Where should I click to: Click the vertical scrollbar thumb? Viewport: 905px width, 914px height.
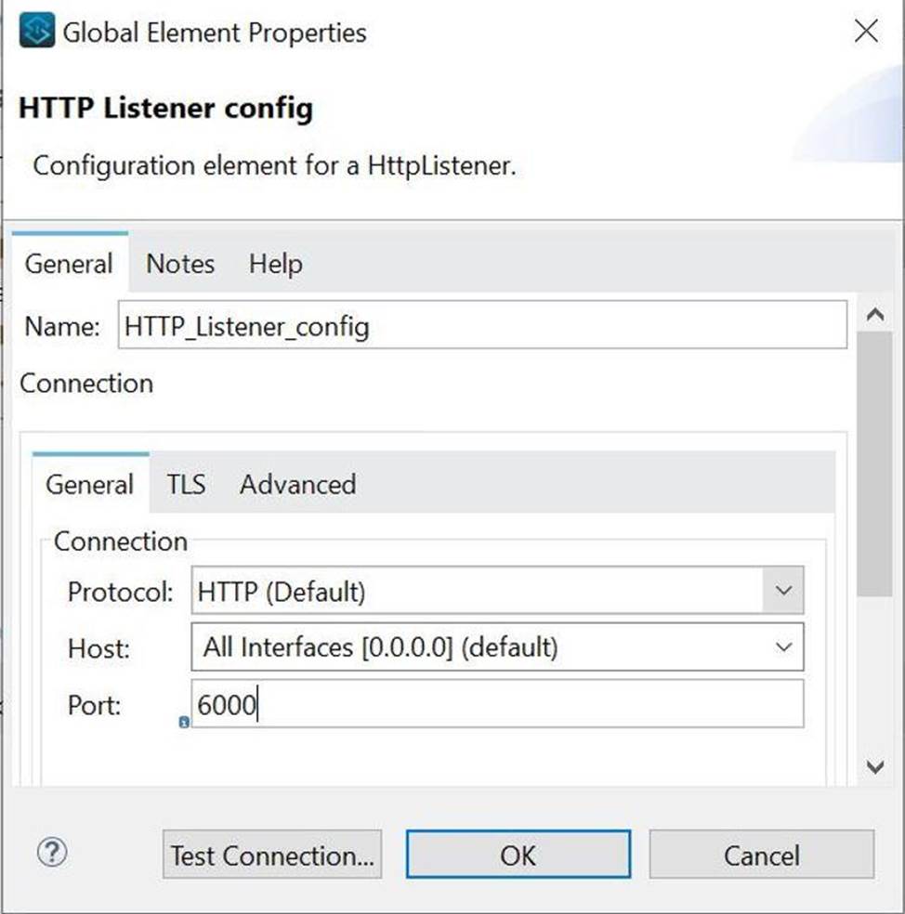point(873,464)
